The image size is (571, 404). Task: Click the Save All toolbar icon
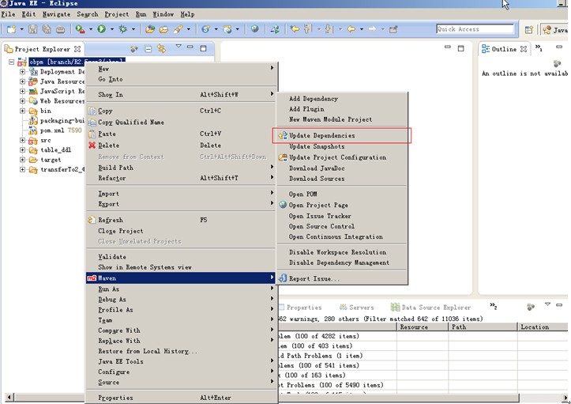tap(47, 29)
